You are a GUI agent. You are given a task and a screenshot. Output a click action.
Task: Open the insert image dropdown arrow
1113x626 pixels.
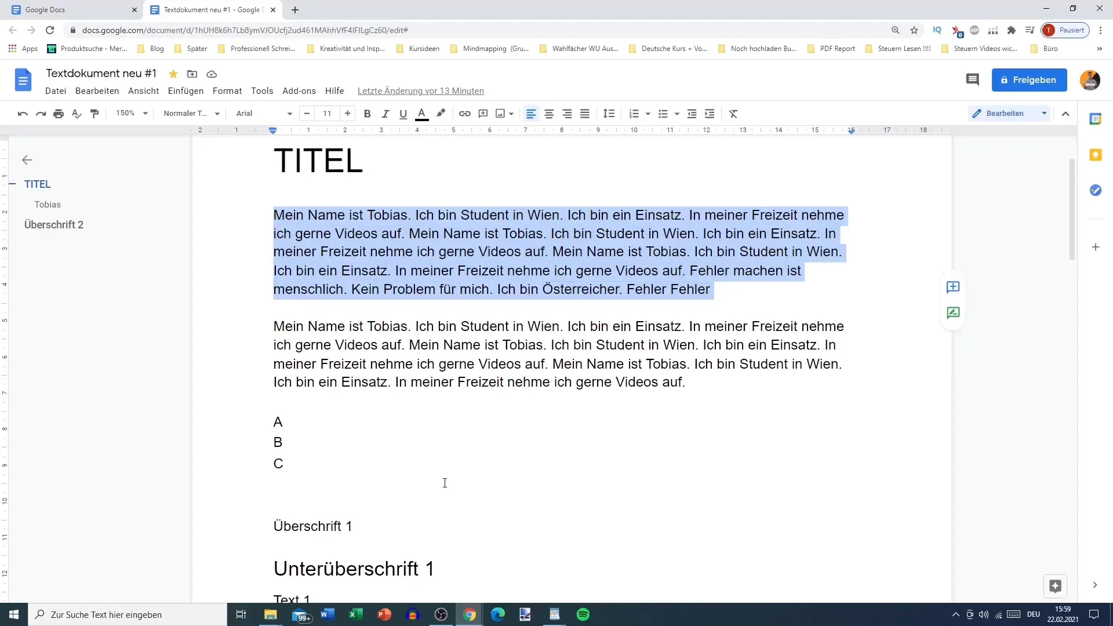(x=511, y=114)
